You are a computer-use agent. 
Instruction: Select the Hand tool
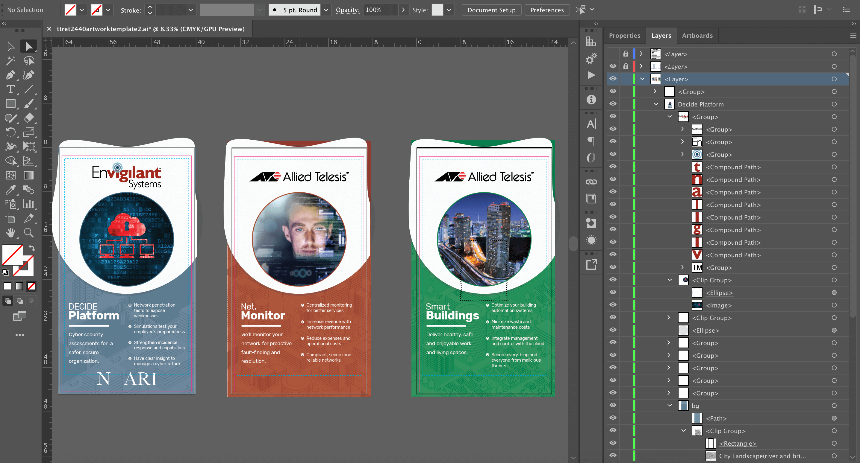coord(10,232)
